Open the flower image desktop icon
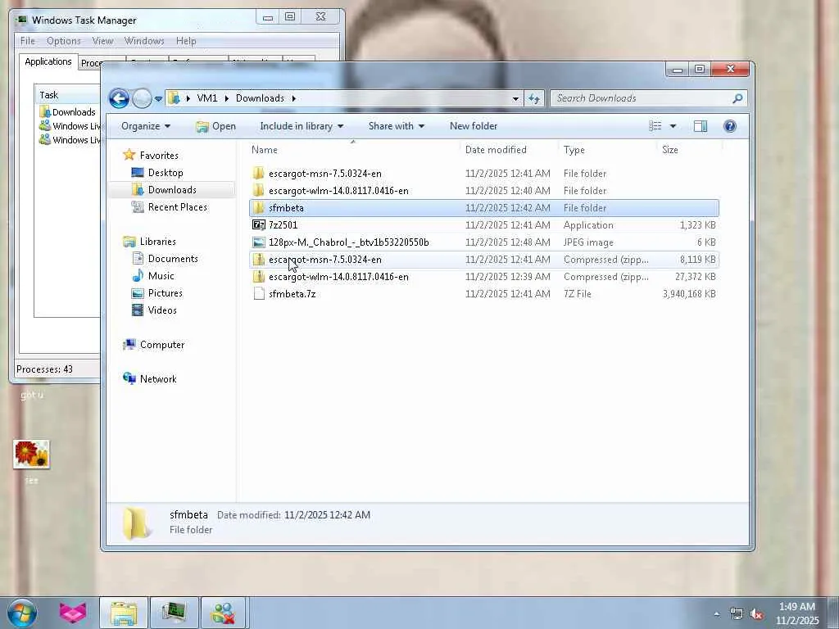Screen dimensions: 839x629 [32, 455]
